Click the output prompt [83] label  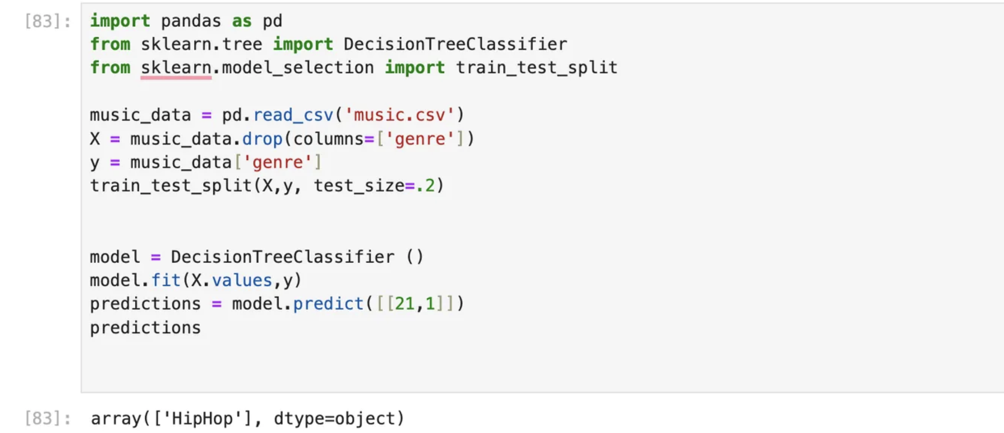(48, 419)
